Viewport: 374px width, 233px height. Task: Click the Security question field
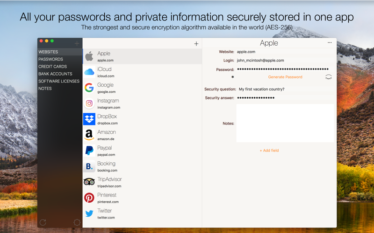(x=285, y=89)
